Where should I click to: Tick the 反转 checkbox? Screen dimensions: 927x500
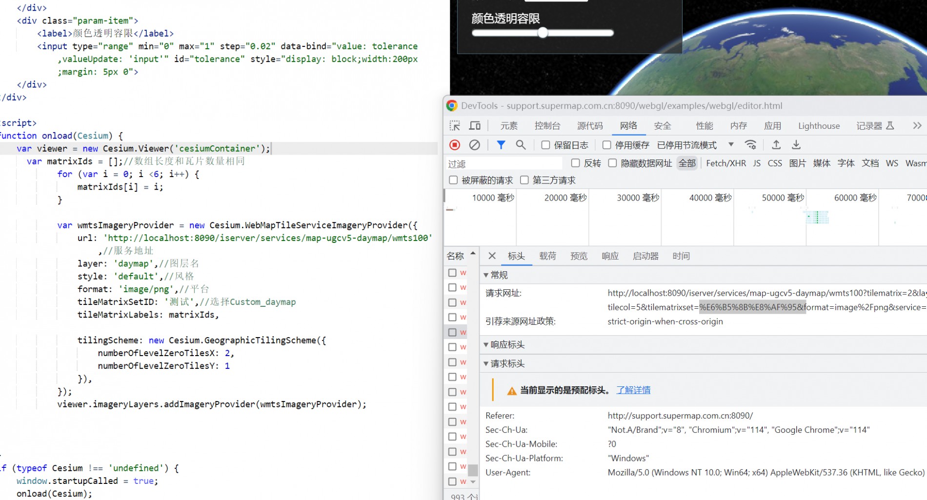(x=575, y=163)
